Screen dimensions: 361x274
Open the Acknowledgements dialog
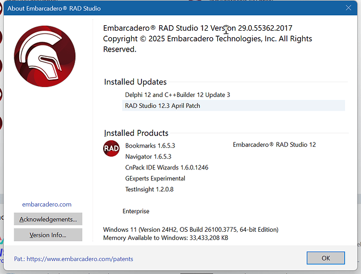[48, 219]
